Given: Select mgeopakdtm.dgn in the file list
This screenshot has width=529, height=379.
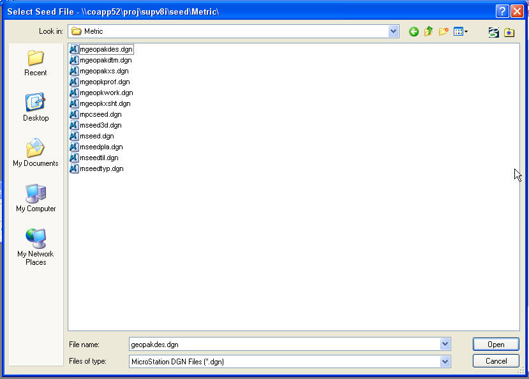Looking at the screenshot, I should [105, 60].
